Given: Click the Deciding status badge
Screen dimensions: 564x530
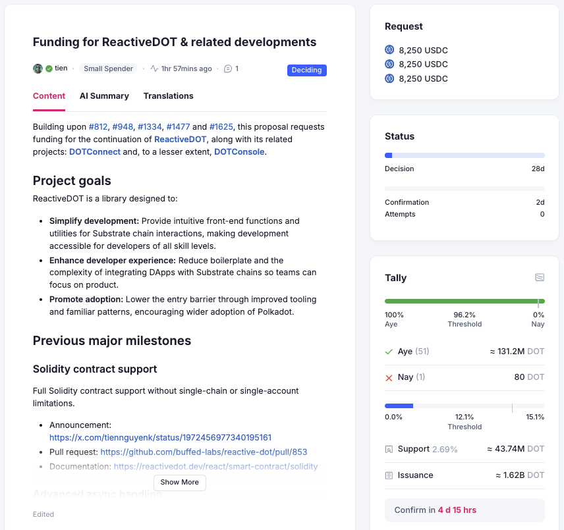Looking at the screenshot, I should (306, 70).
